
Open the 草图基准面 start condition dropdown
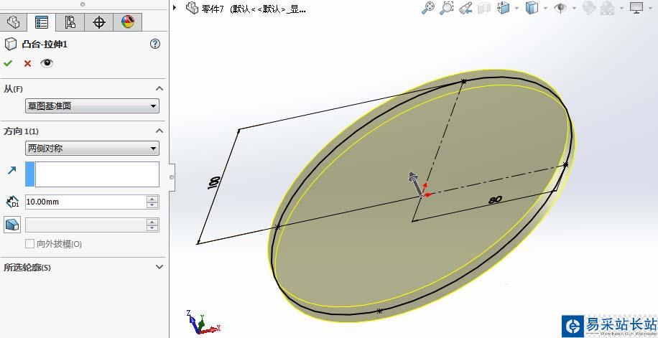[92, 106]
